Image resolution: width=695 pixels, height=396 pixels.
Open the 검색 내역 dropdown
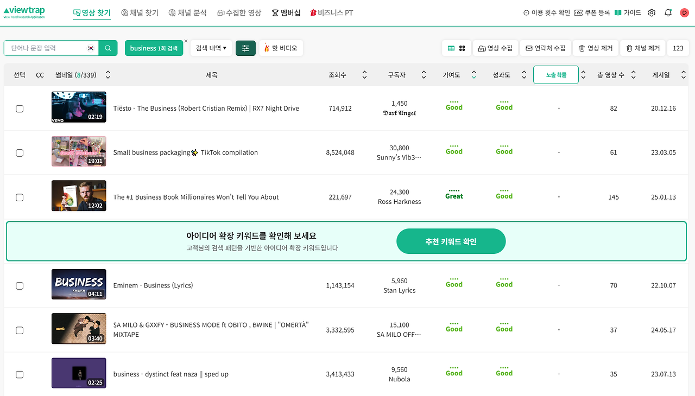(211, 48)
